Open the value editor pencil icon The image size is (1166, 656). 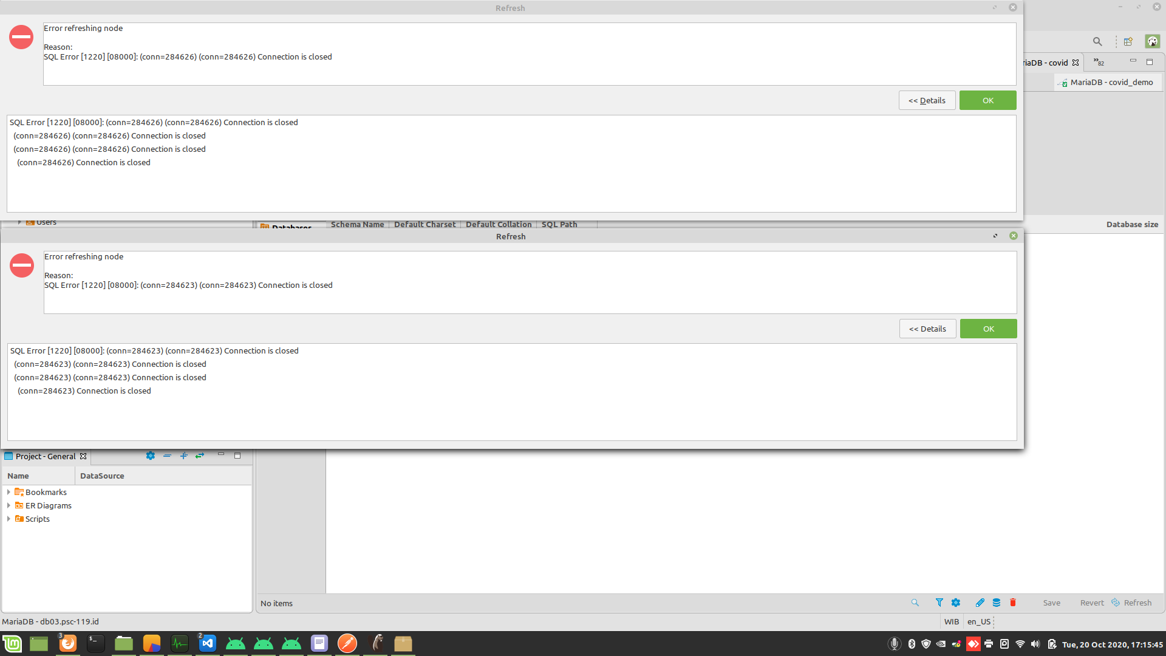979,602
